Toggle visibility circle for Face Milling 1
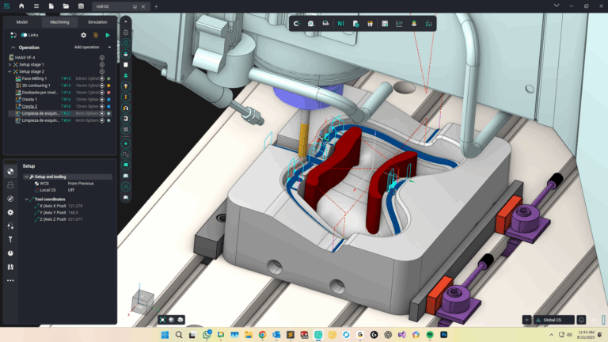The height and width of the screenshot is (342, 608). click(x=102, y=78)
